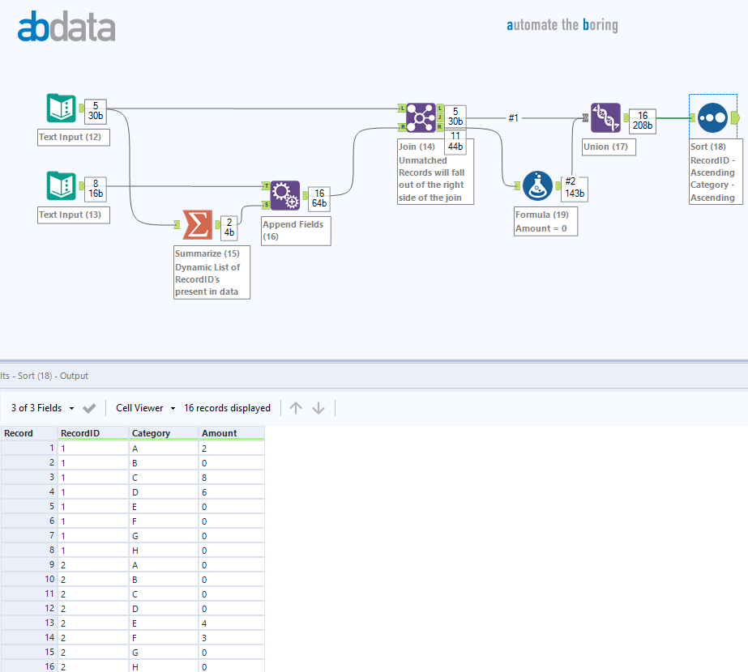Click the Union (17) DNA icon
This screenshot has width=748, height=672.
[605, 117]
